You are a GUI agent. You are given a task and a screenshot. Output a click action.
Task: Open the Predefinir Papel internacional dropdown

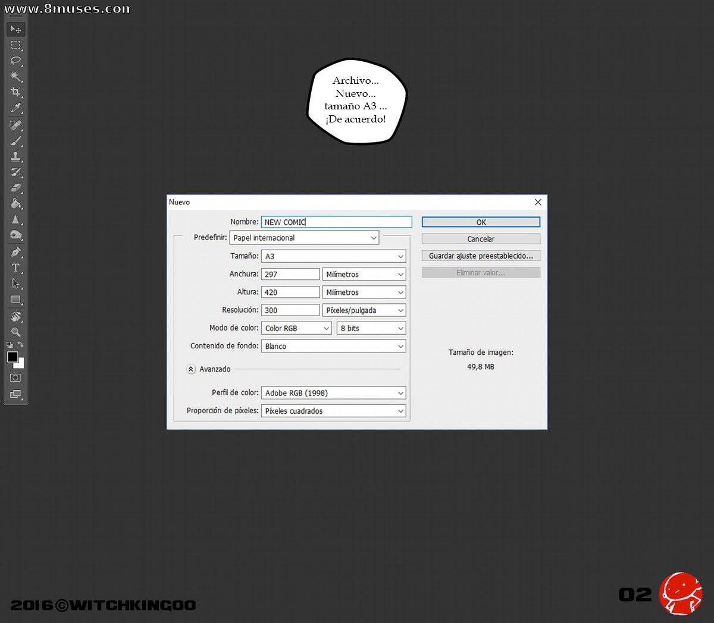pos(304,238)
